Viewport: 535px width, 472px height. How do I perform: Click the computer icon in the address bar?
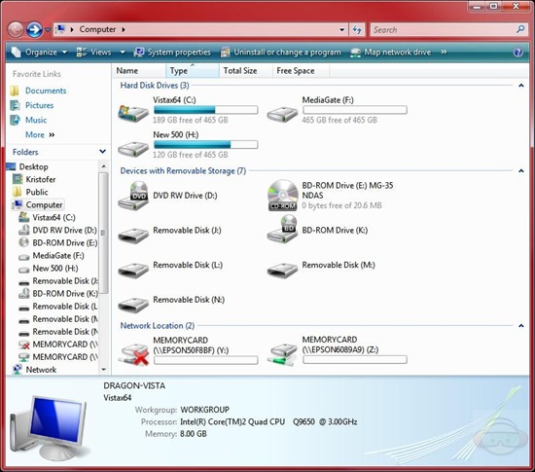(60, 29)
